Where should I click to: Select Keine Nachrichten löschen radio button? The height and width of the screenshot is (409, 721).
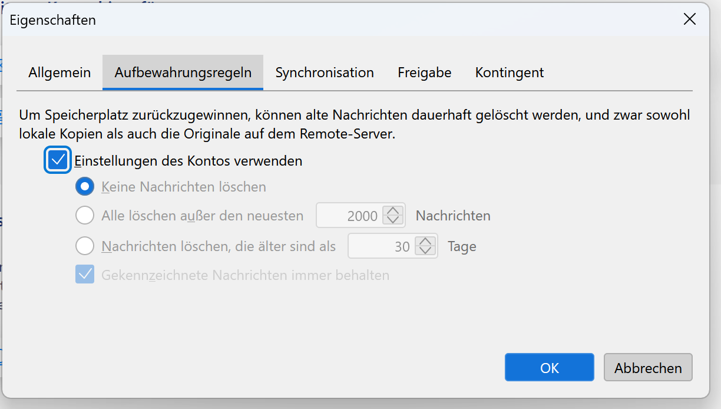coord(85,187)
